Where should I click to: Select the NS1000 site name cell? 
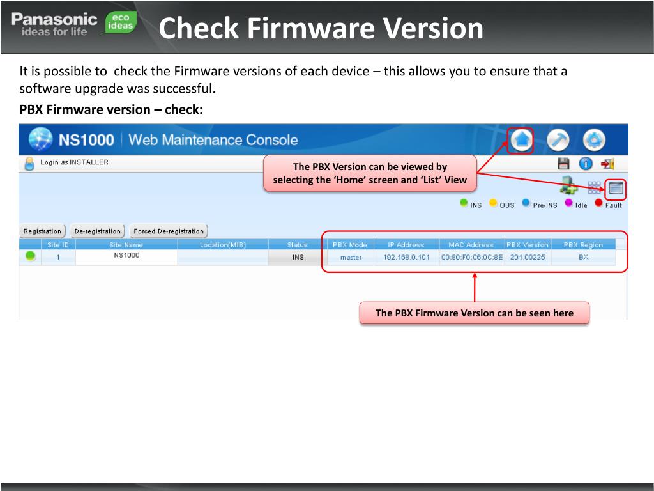[x=126, y=257]
